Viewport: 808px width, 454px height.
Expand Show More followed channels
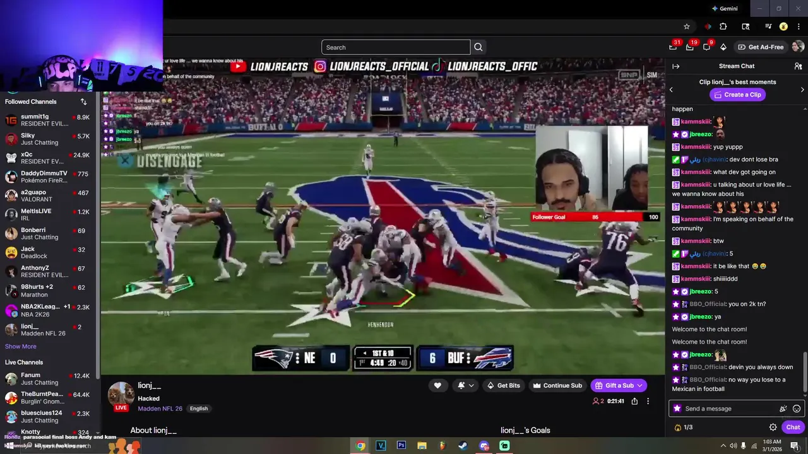pos(21,346)
